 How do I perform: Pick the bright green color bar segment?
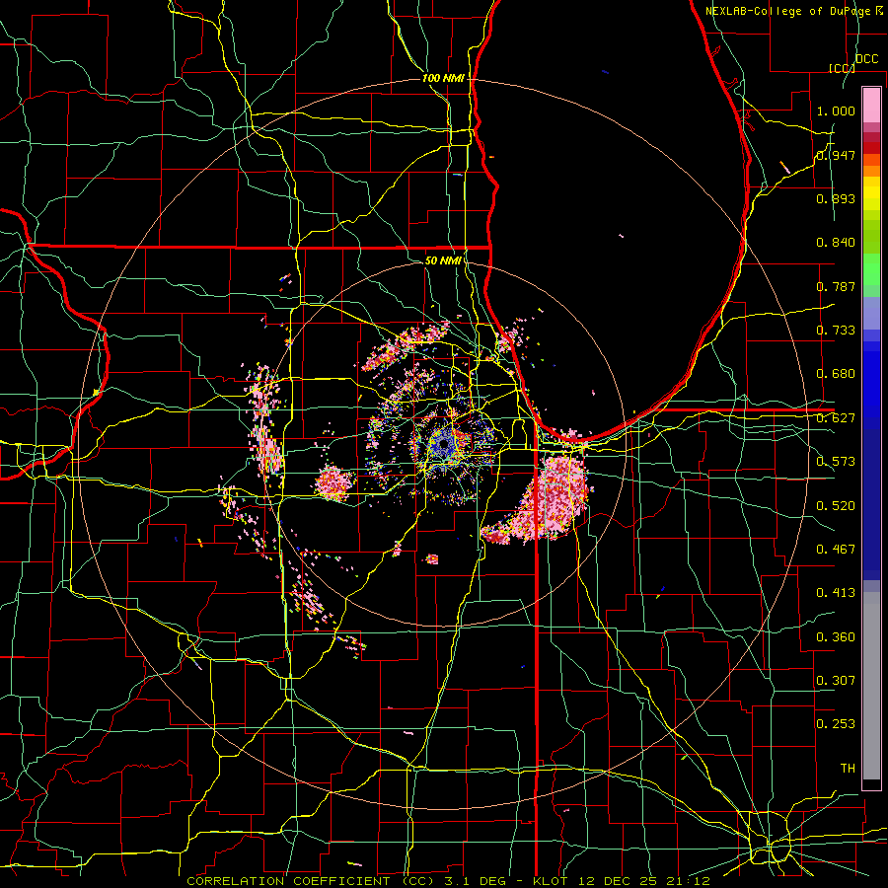coord(871,270)
